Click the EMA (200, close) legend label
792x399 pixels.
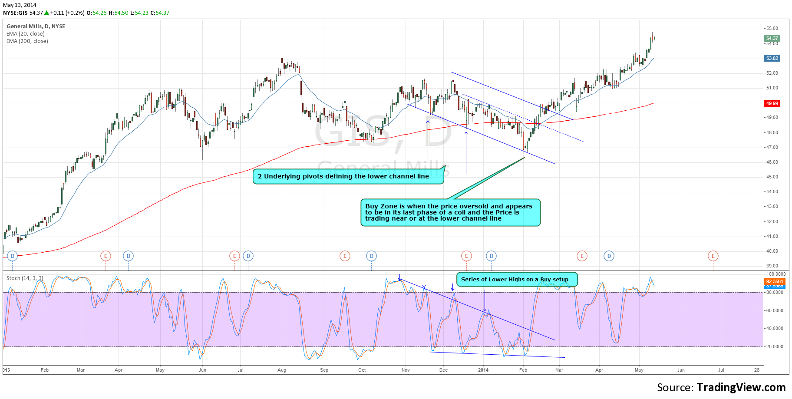coord(27,41)
